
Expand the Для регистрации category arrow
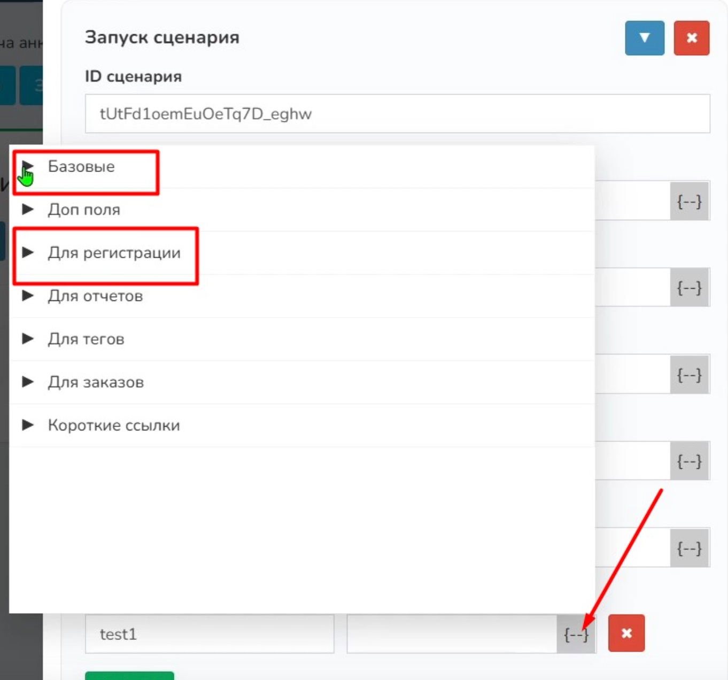28,252
